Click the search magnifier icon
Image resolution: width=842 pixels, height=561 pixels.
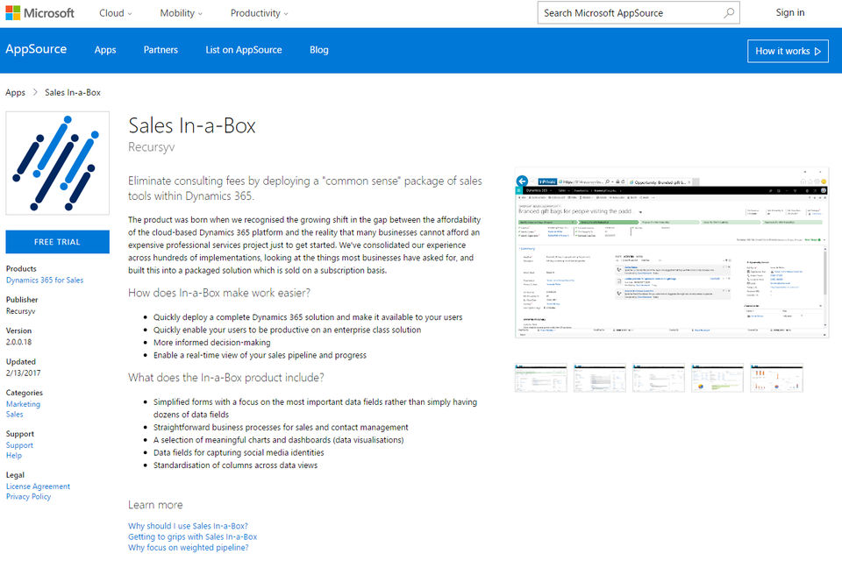tap(729, 13)
